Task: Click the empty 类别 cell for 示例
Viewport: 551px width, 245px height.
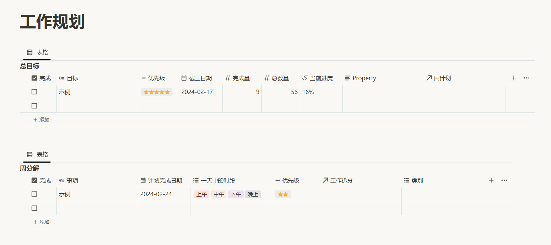Action: pos(442,194)
